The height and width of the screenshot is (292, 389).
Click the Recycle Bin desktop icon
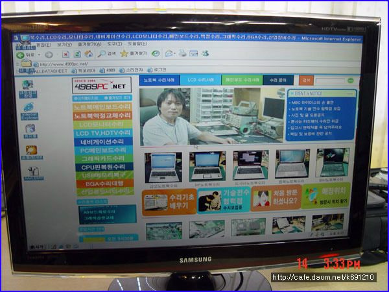30,131
